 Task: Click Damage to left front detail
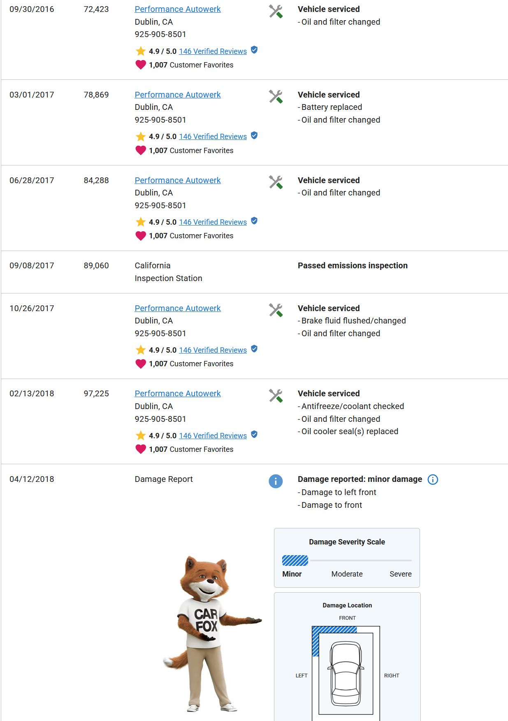click(x=339, y=492)
